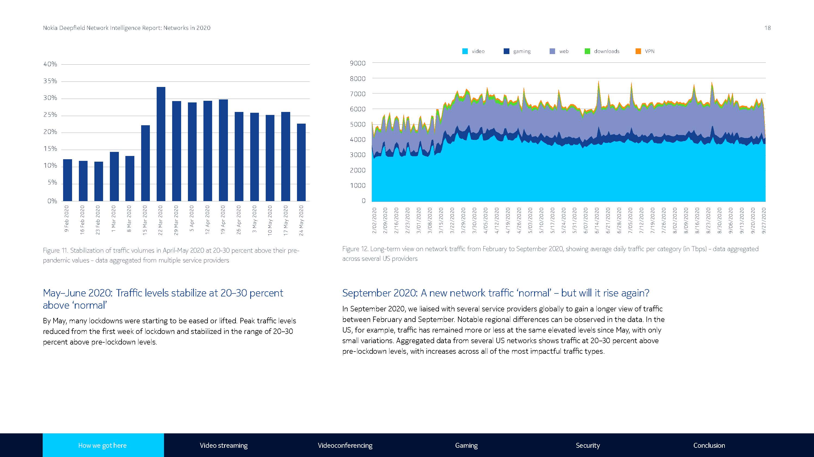
Task: Click the September 2020 section heading
Action: pos(496,293)
